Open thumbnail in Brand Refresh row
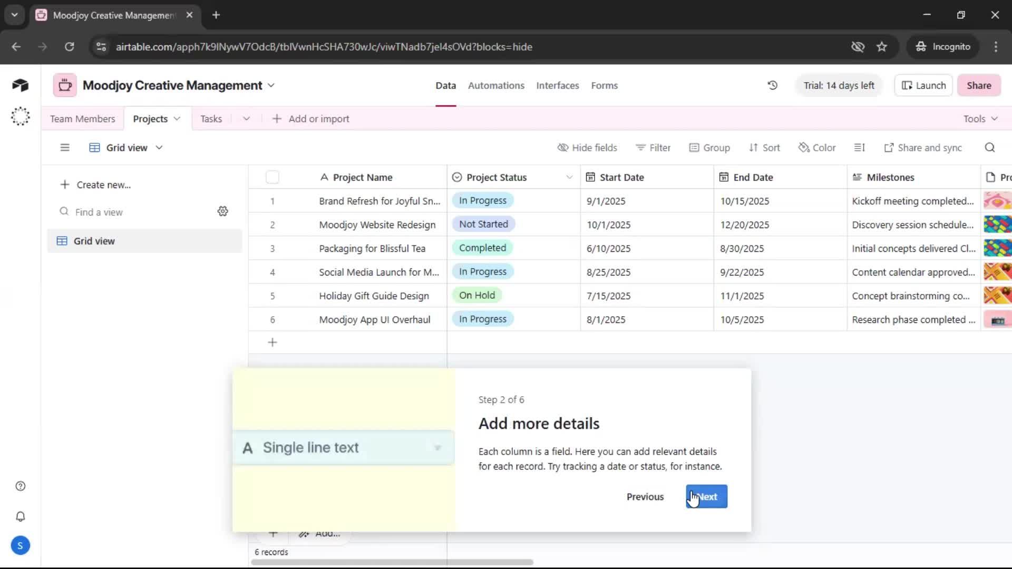The height and width of the screenshot is (569, 1012). click(x=997, y=201)
